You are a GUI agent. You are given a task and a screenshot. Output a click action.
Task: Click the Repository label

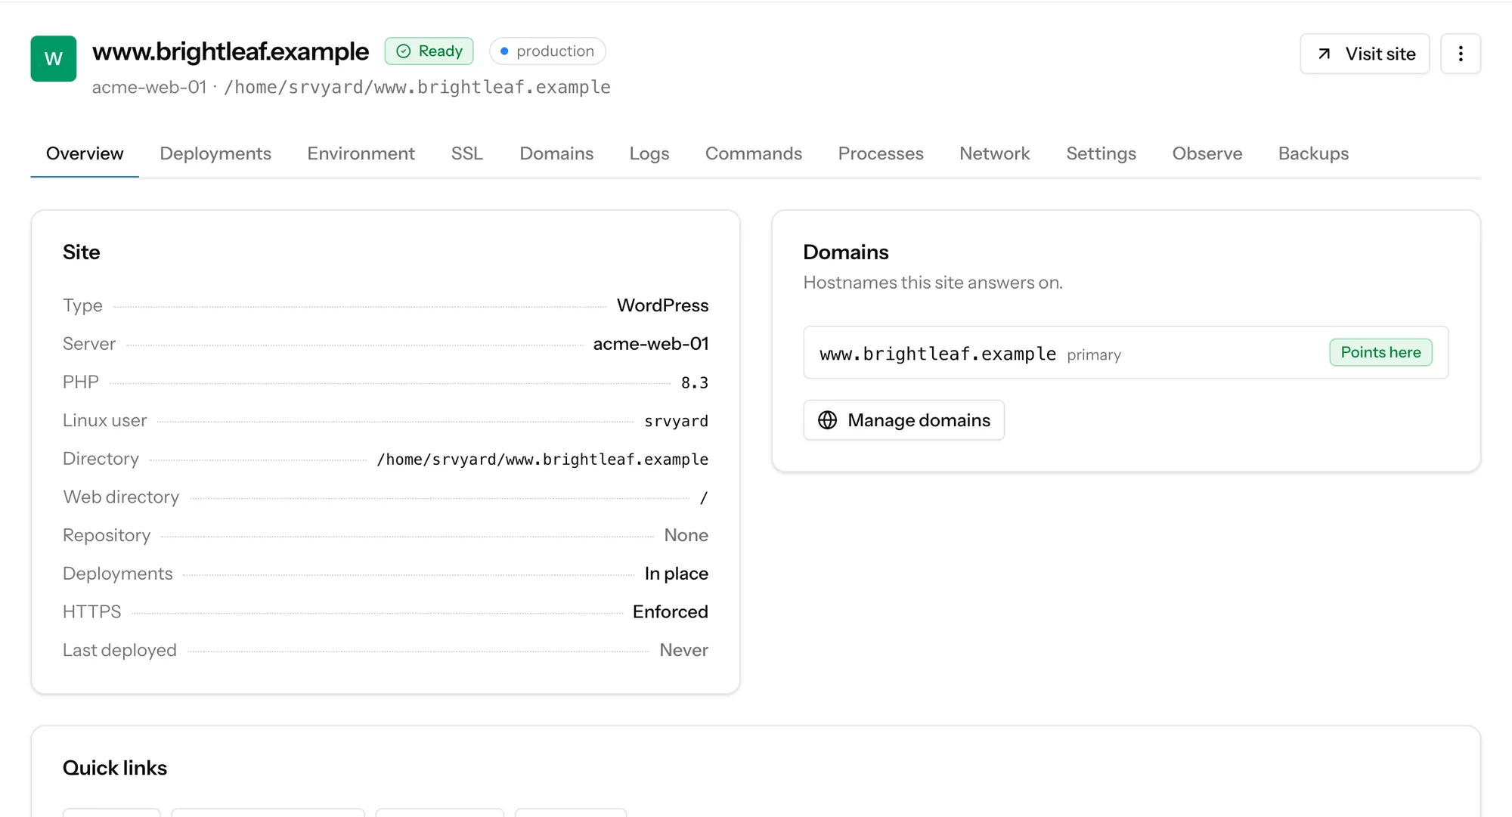pos(107,535)
